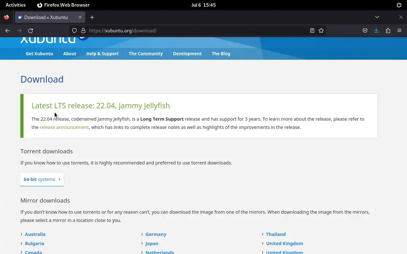Open The Blog navigation item
This screenshot has height=254, width=407.
(x=221, y=54)
